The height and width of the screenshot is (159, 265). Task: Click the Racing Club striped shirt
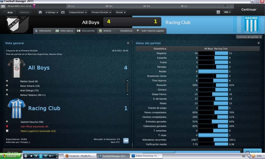(17, 108)
